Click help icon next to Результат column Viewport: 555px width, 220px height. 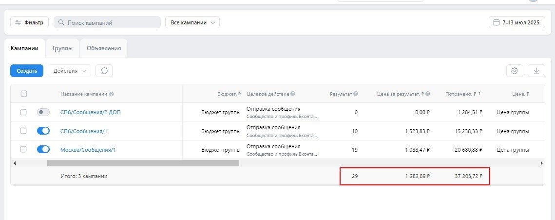[356, 94]
